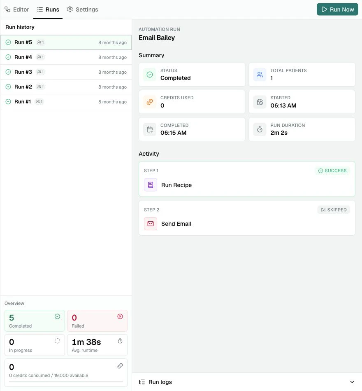Click the credits consumed coins icon
The height and width of the screenshot is (391, 362).
(120, 366)
